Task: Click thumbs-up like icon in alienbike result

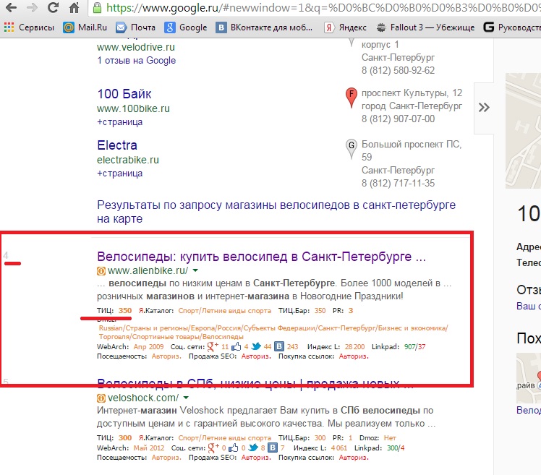Action: coord(237,346)
